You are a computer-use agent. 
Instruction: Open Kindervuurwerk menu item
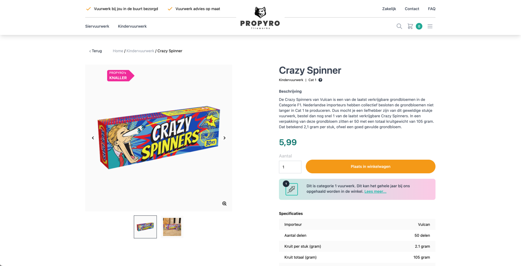pos(132,26)
